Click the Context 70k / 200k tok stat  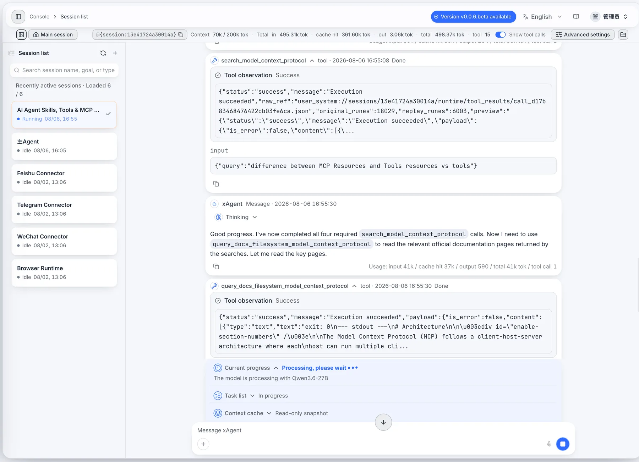219,34
